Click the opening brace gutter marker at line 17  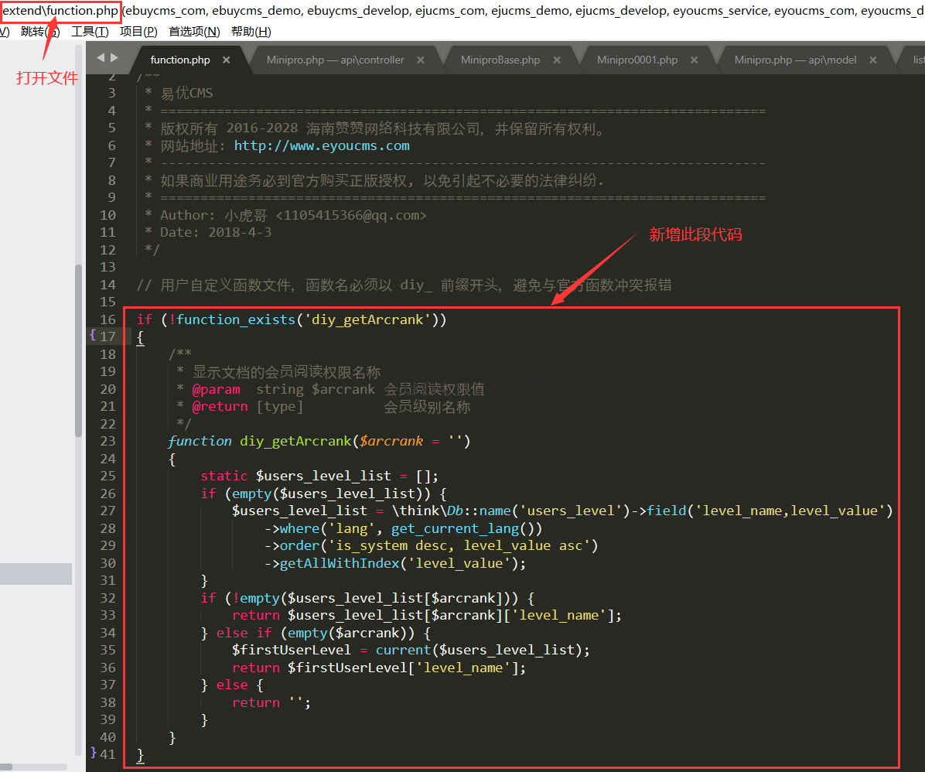[93, 335]
